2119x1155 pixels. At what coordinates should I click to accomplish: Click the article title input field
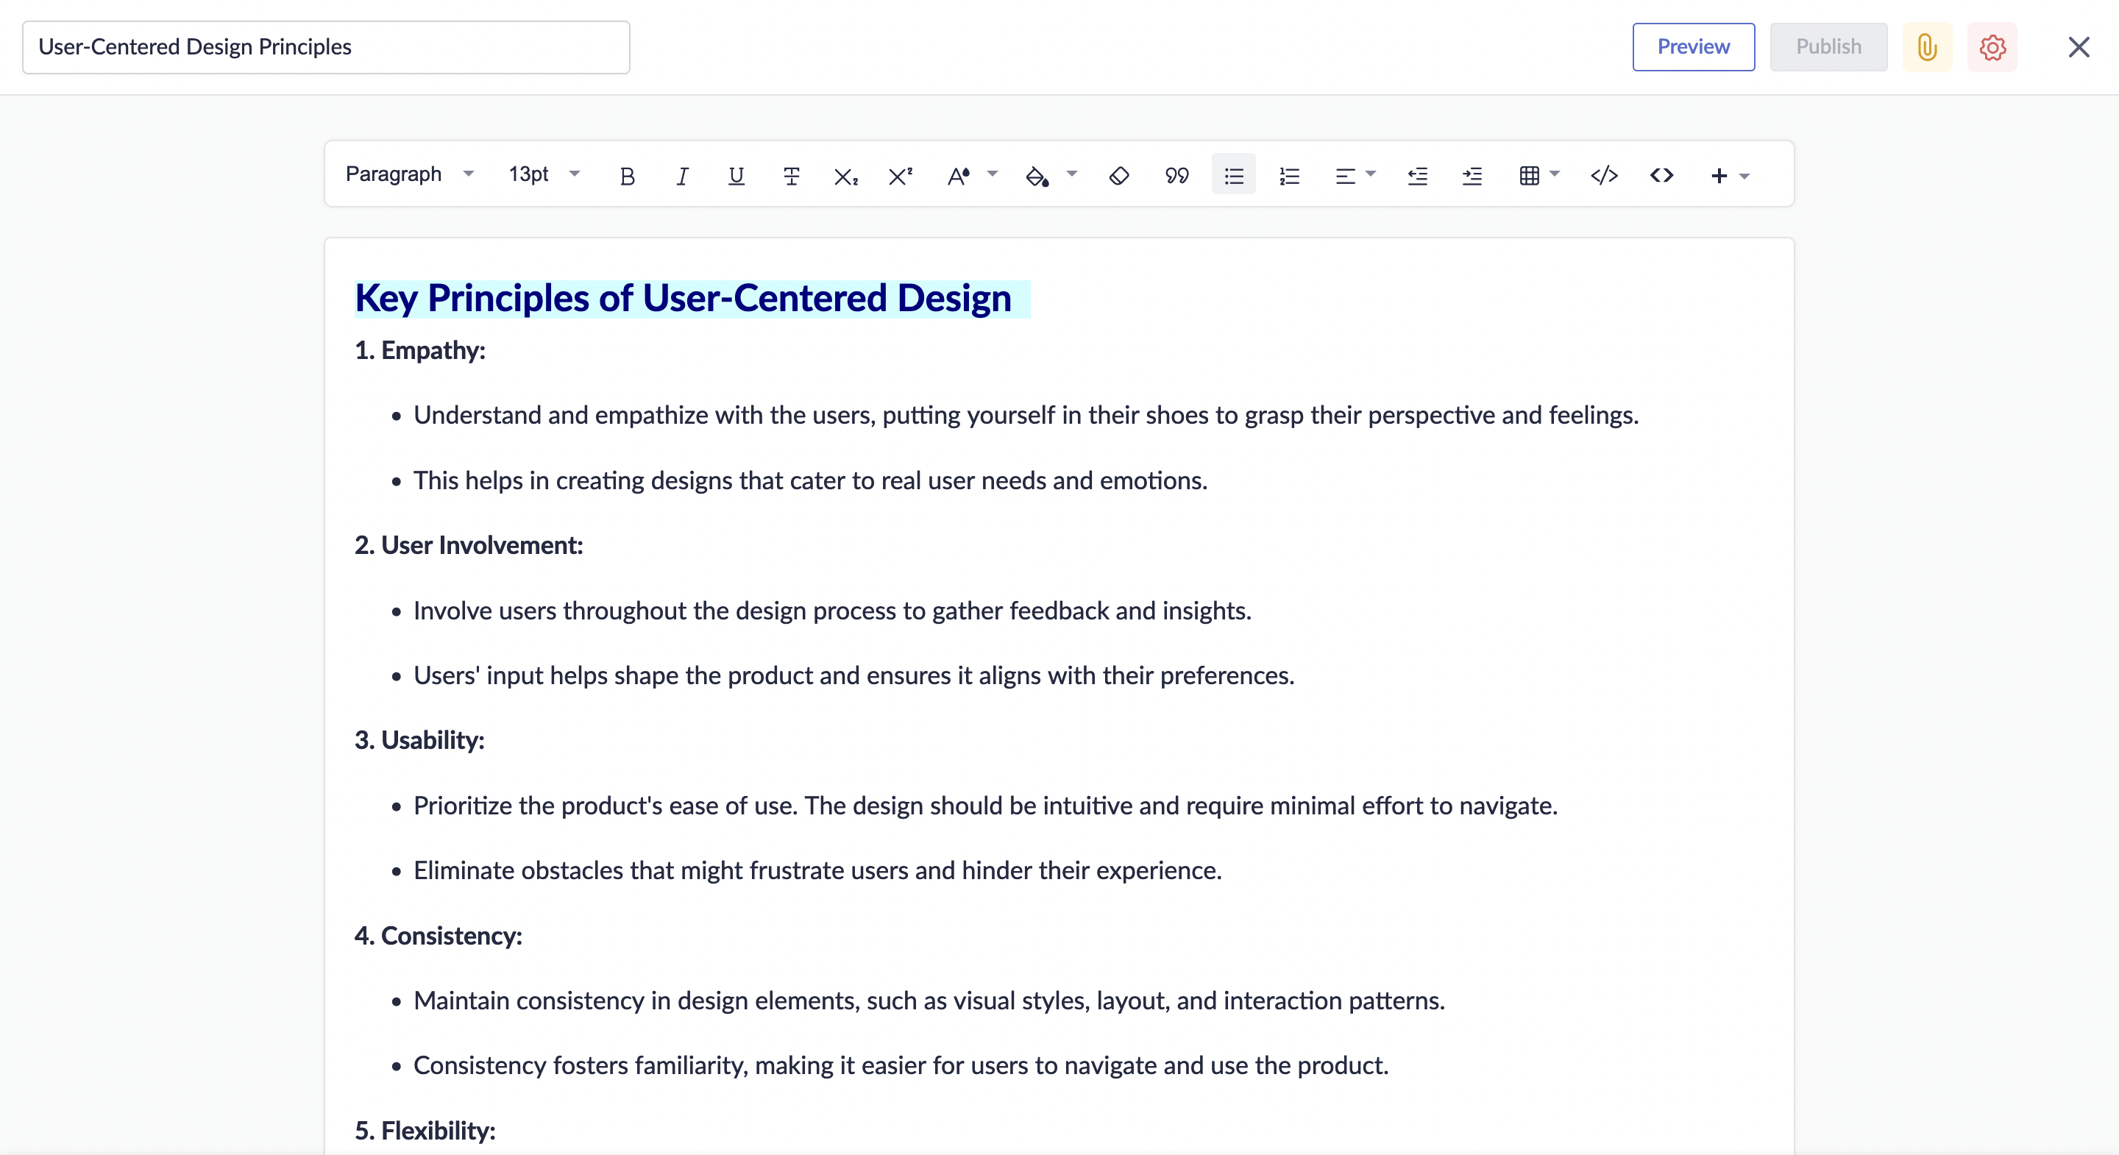[x=326, y=47]
